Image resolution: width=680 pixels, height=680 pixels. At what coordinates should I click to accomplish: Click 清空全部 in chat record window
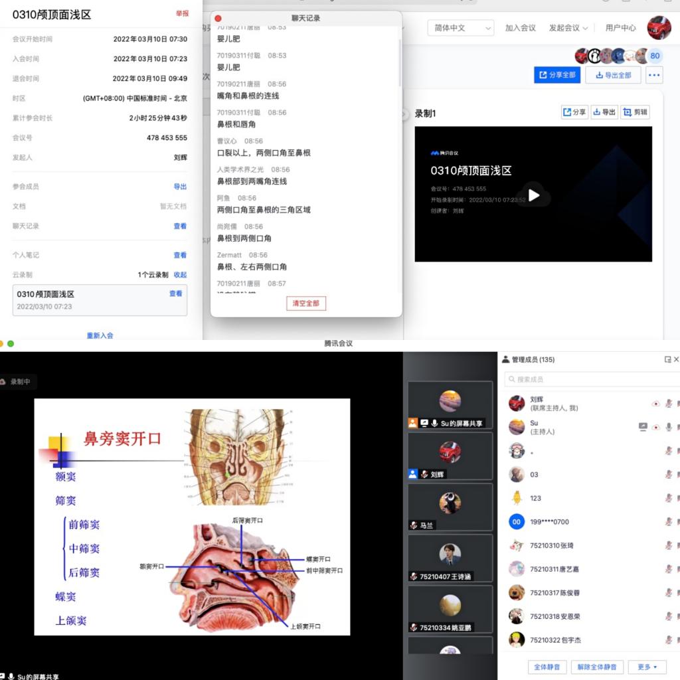click(306, 303)
